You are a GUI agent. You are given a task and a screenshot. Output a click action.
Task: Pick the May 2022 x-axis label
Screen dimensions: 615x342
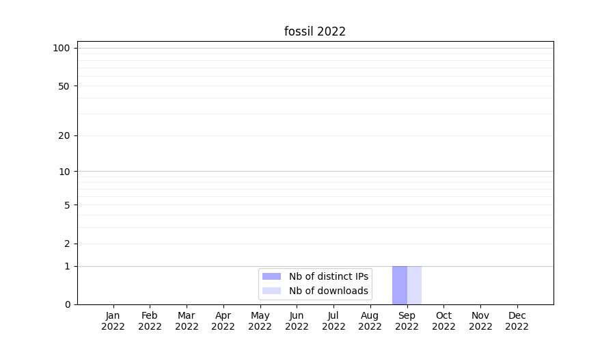(260, 321)
